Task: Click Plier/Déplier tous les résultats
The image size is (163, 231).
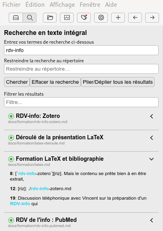Action: (118, 82)
